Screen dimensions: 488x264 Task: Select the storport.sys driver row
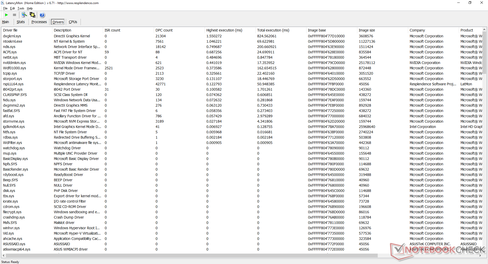point(242,79)
